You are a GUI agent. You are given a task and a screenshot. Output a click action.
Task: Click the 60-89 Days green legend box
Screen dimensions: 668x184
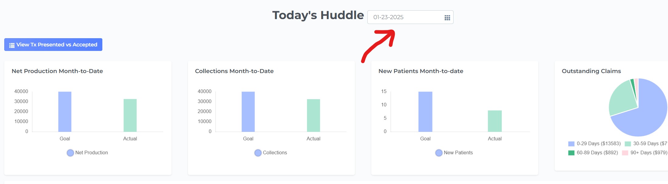(571, 153)
